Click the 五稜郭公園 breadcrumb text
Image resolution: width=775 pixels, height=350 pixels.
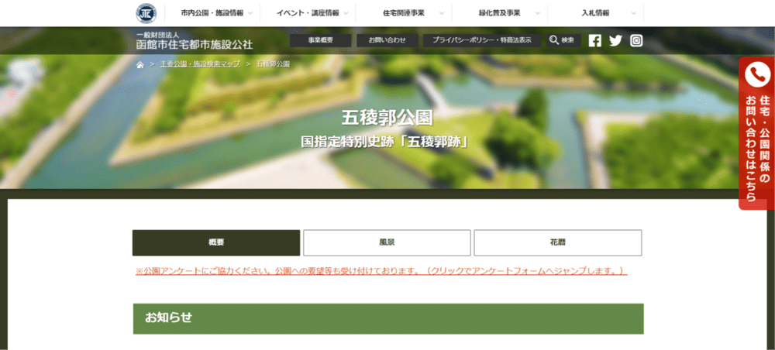pos(274,65)
